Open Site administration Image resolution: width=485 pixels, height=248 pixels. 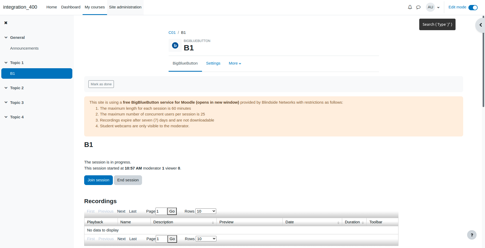(125, 7)
